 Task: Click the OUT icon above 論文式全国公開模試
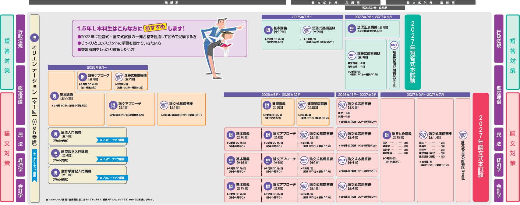[463, 135]
